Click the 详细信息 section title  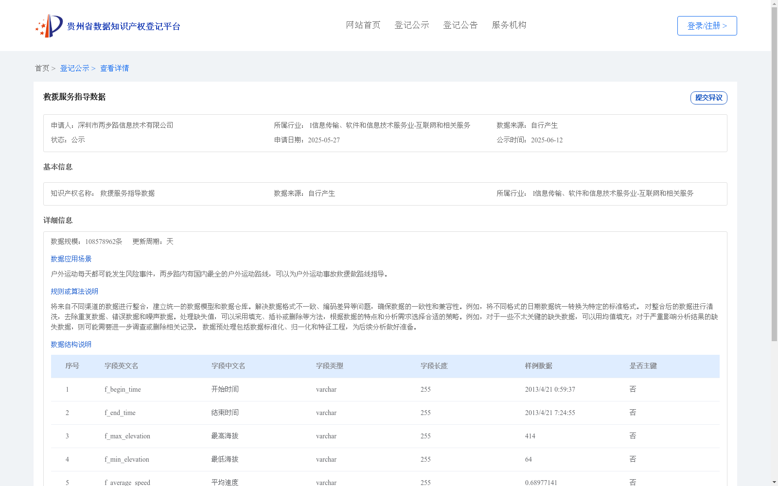[x=58, y=221]
